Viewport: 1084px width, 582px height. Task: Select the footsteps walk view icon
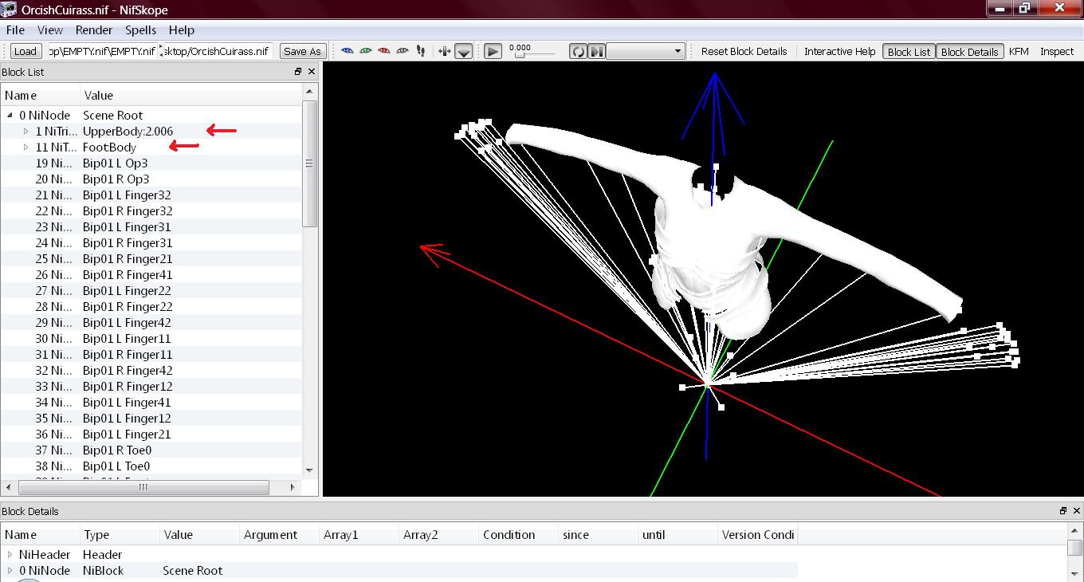(x=419, y=51)
